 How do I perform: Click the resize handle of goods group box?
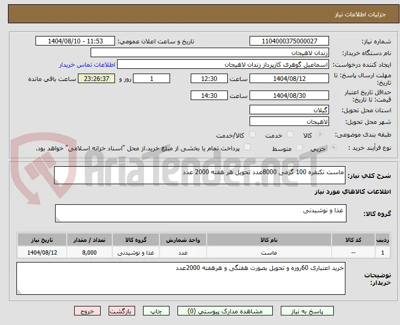click(58, 220)
